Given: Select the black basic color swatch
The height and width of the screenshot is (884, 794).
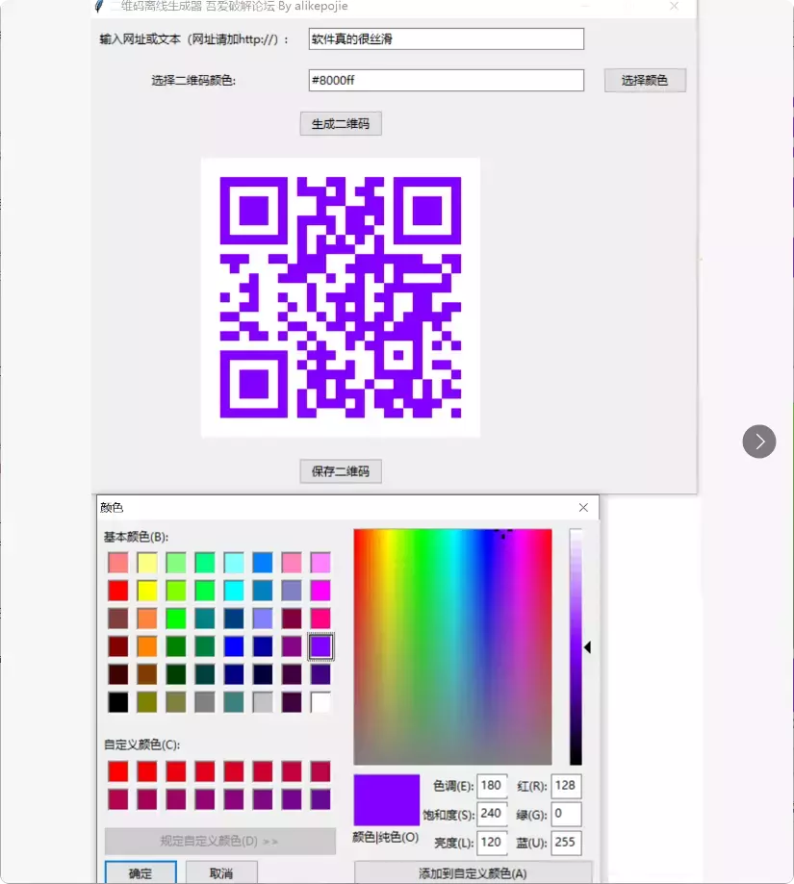Looking at the screenshot, I should [117, 702].
